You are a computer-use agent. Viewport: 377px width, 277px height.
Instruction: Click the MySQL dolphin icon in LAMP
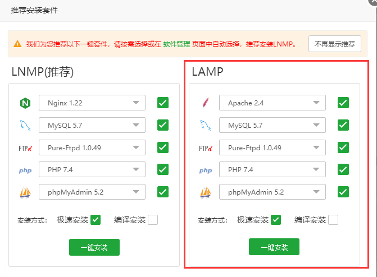tap(205, 125)
